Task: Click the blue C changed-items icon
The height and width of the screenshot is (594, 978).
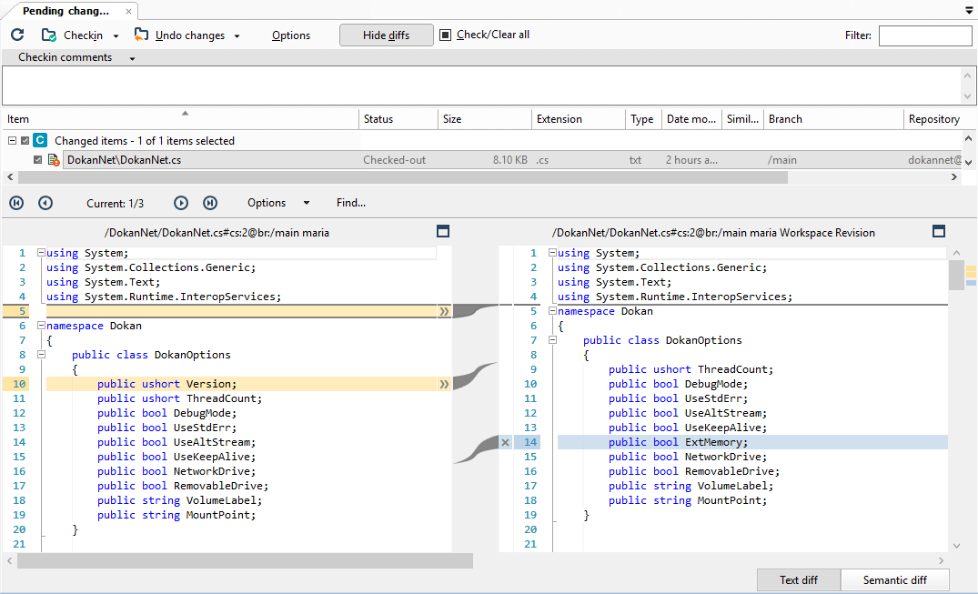Action: pos(40,140)
